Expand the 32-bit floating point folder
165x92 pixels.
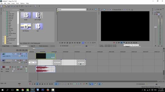(x=3, y=38)
